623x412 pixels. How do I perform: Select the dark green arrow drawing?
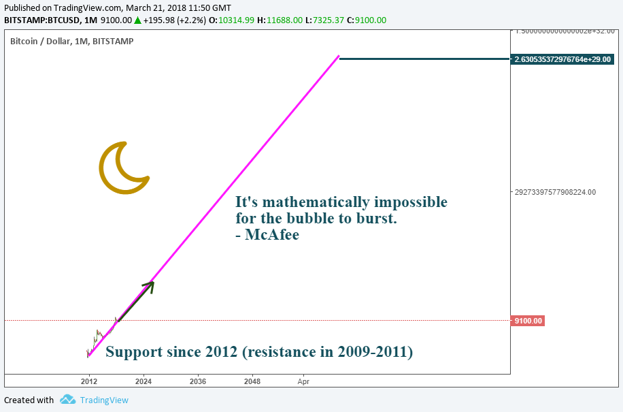click(x=135, y=301)
